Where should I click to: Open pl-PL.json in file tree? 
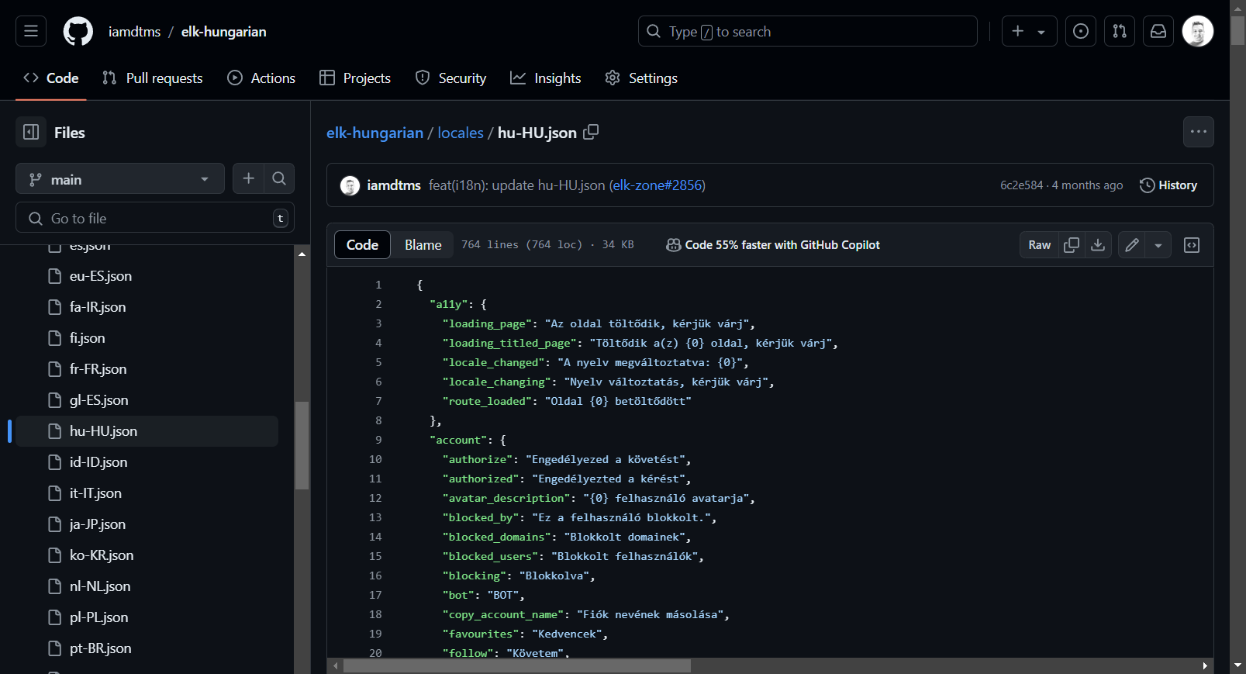(147, 617)
